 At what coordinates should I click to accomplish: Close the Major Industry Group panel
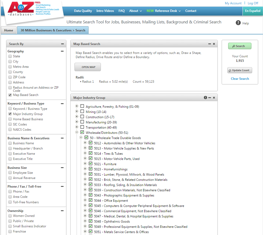click(214, 98)
